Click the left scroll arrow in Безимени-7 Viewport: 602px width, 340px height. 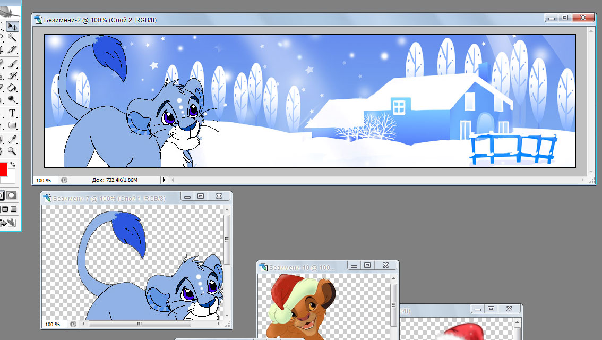84,324
